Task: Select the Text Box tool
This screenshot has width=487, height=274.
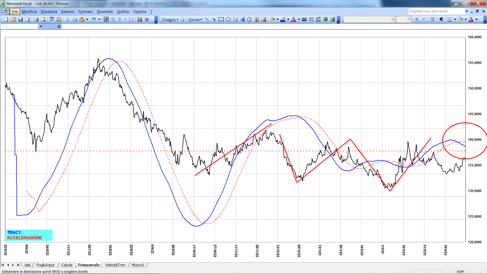Action: 235,19
